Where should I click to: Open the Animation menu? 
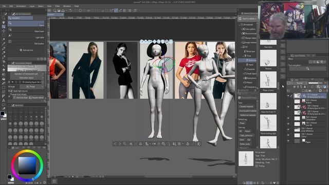pos(21,6)
